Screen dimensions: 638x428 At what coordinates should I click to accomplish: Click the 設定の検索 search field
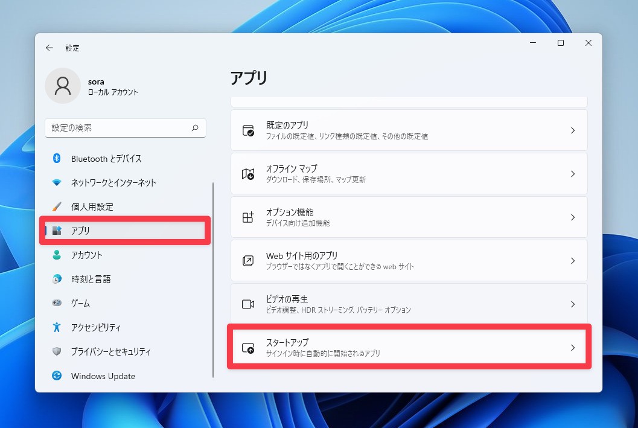click(x=126, y=128)
